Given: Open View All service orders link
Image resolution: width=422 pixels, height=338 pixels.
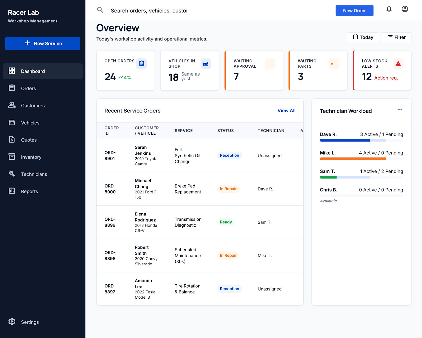Looking at the screenshot, I should coord(286,111).
